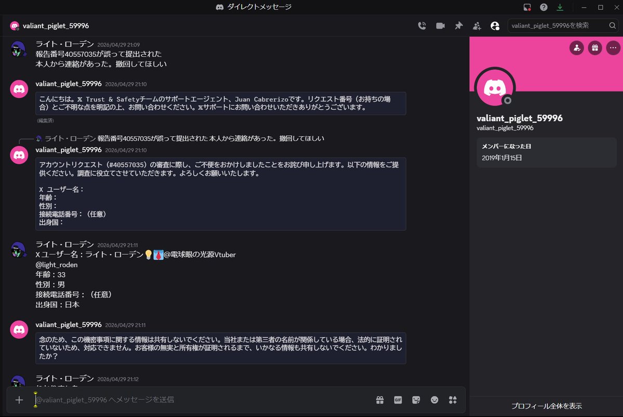This screenshot has width=623, height=417.
Task: Click the replied-message preview '報告番号40557035が誤って...'
Action: (x=210, y=138)
